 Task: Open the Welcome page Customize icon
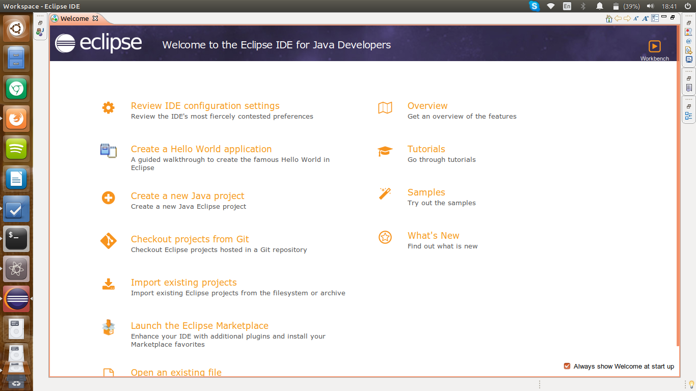[x=655, y=18]
